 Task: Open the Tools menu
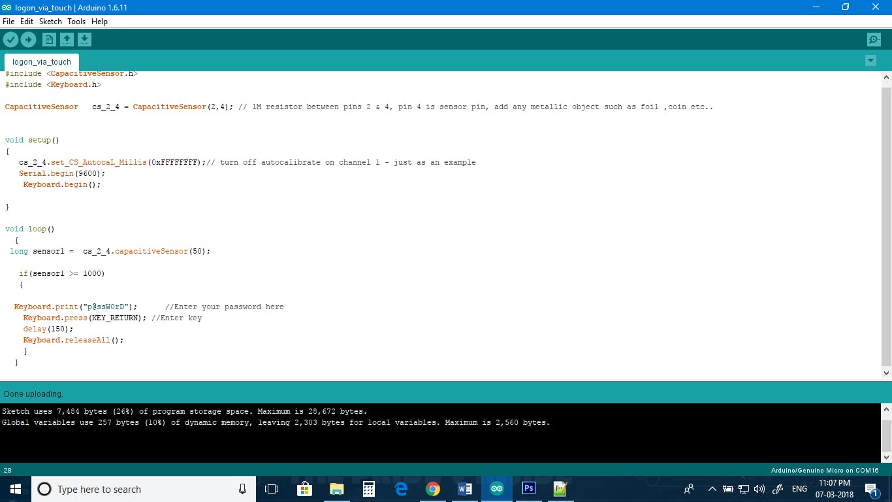76,22
